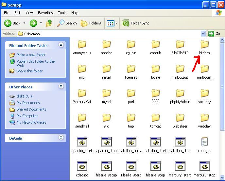The height and width of the screenshot is (181, 225).
Task: Click the Go button
Action: 214,34
